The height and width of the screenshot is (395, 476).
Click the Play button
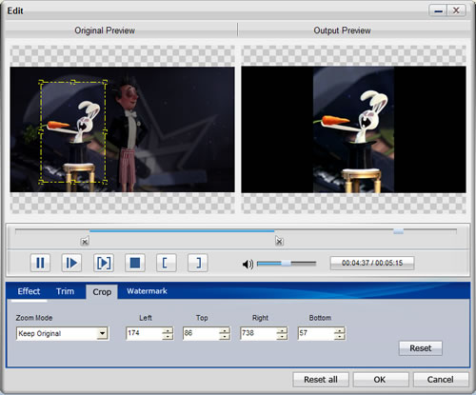point(71,263)
